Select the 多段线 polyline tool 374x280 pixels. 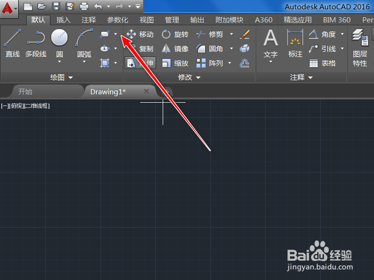click(x=36, y=43)
